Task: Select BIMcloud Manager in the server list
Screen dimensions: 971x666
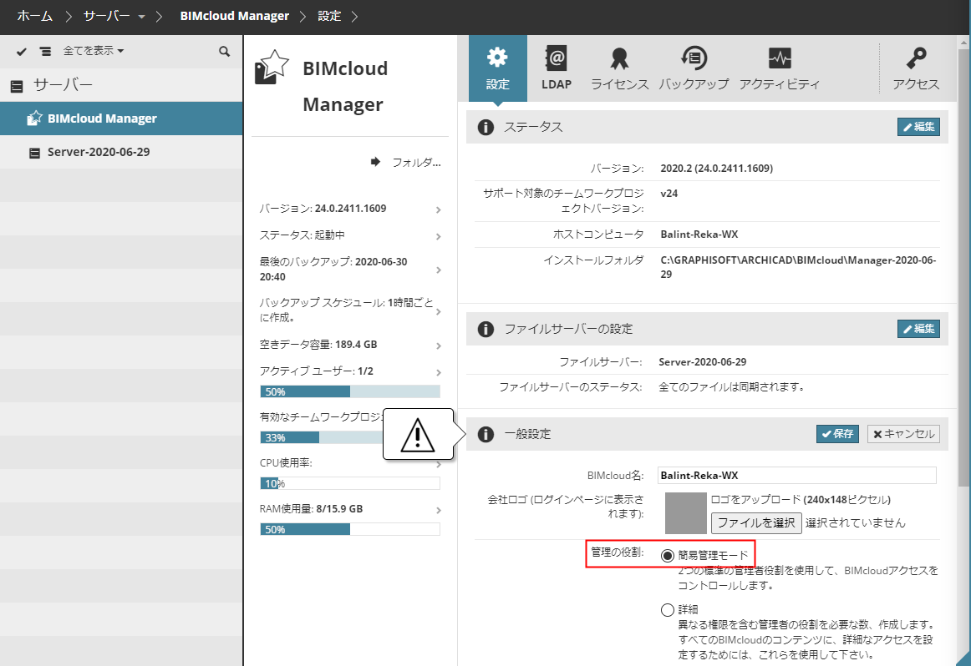Action: coord(121,119)
